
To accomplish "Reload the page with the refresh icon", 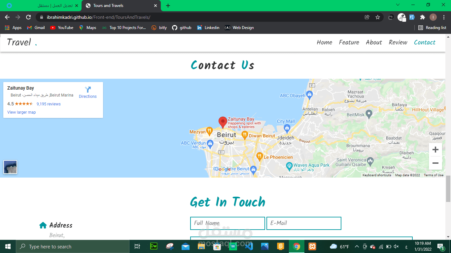I will tap(28, 17).
